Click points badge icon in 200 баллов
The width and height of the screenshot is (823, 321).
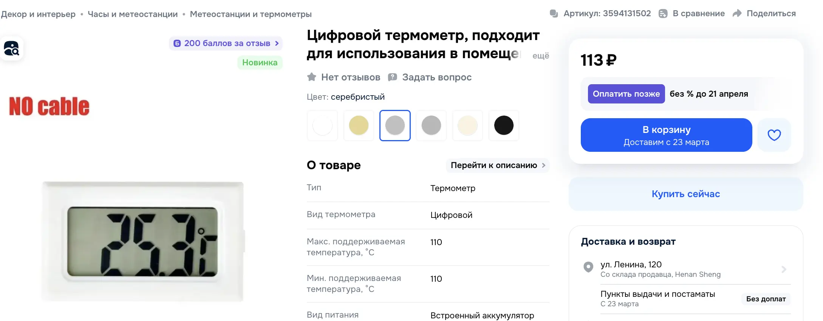(x=177, y=43)
